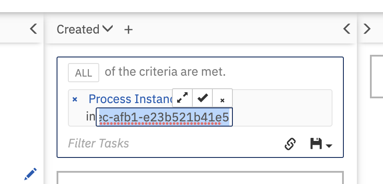The height and width of the screenshot is (184, 383).
Task: Click the "in" operator of the criterion
Action: [91, 117]
